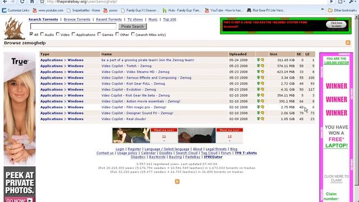Open Music menu link
The height and width of the screenshot is (202, 359).
tap(153, 20)
